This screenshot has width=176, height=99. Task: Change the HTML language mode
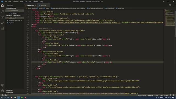166,95
